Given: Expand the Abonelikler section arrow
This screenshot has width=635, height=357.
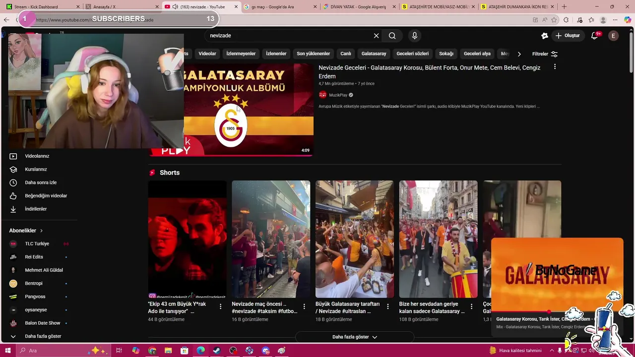Looking at the screenshot, I should point(42,231).
